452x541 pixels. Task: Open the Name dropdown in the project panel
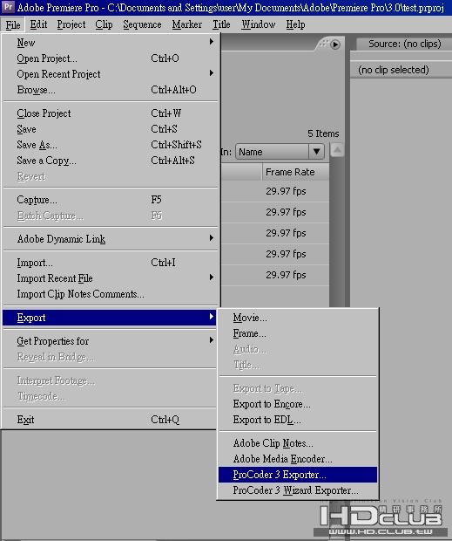[x=280, y=152]
